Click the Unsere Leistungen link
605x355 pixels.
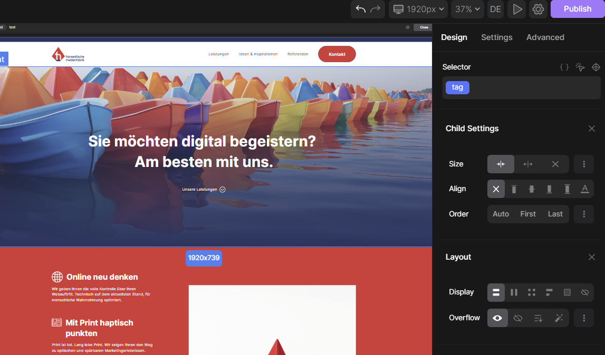199,190
